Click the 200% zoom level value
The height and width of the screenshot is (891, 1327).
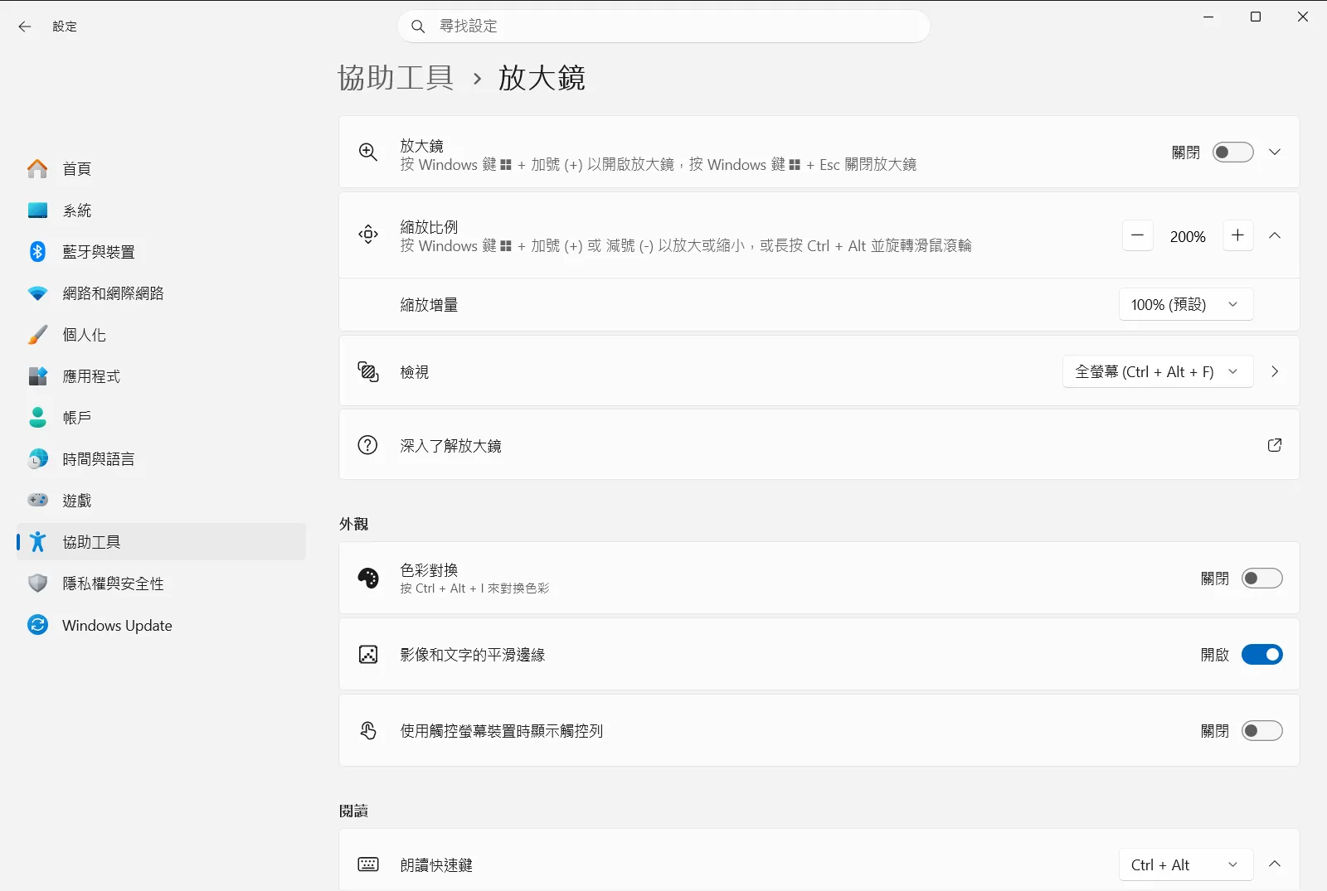pyautogui.click(x=1188, y=237)
